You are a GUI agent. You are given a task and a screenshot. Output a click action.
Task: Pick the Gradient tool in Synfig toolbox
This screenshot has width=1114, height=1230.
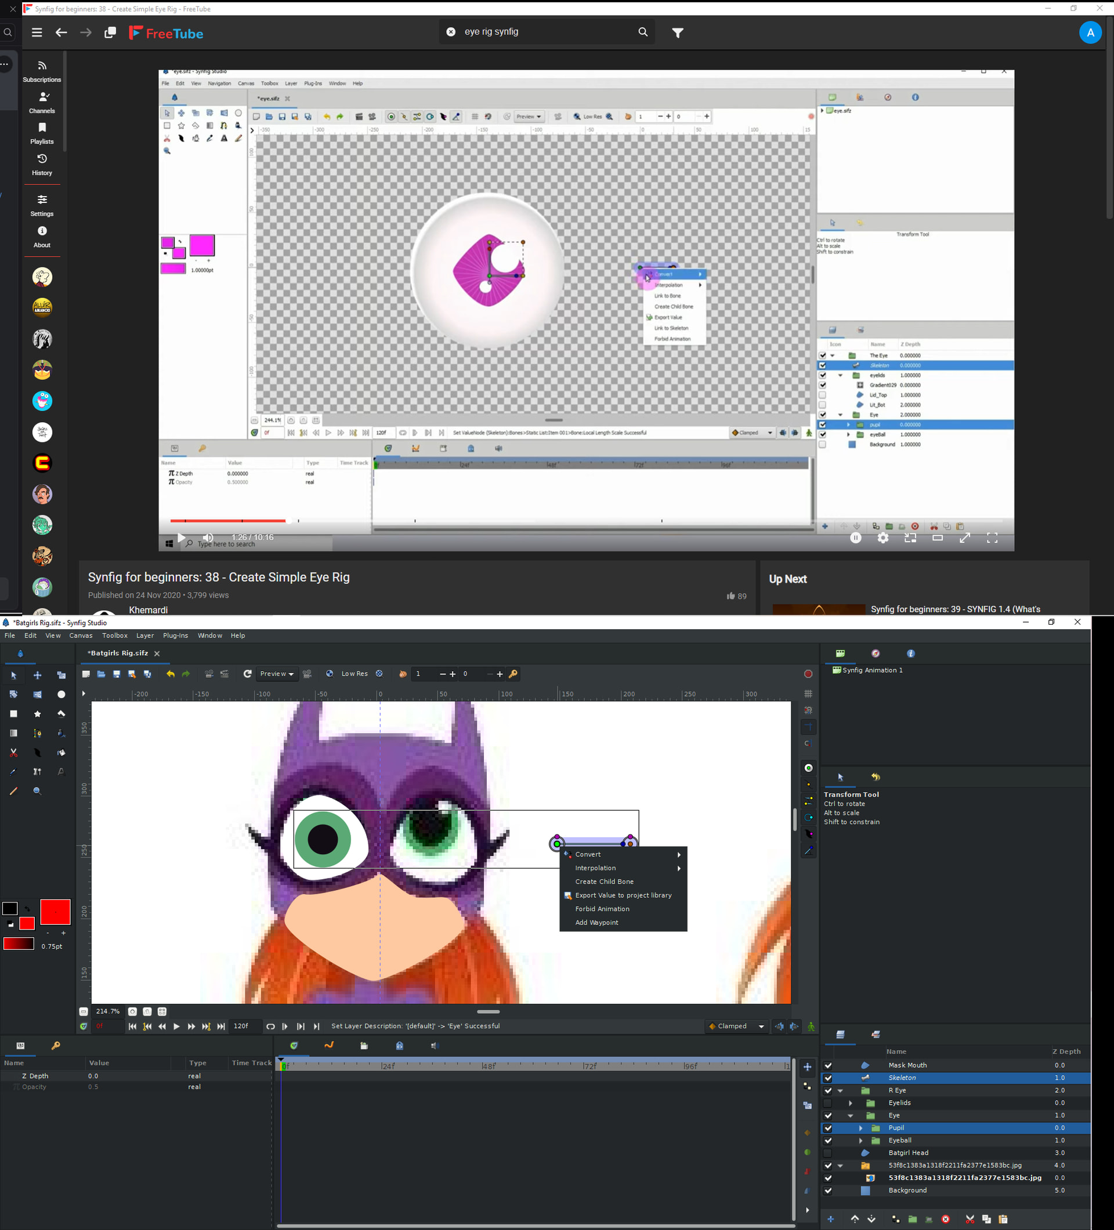13,733
